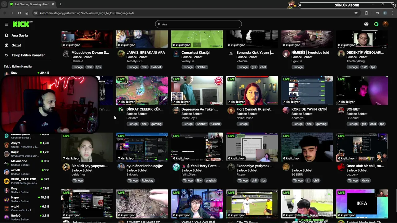Open the browser extensions puzzle icon
Screen dimensions: 397x223
click(367, 13)
